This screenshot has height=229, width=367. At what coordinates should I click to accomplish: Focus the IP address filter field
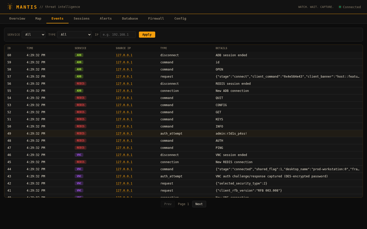pyautogui.click(x=118, y=35)
